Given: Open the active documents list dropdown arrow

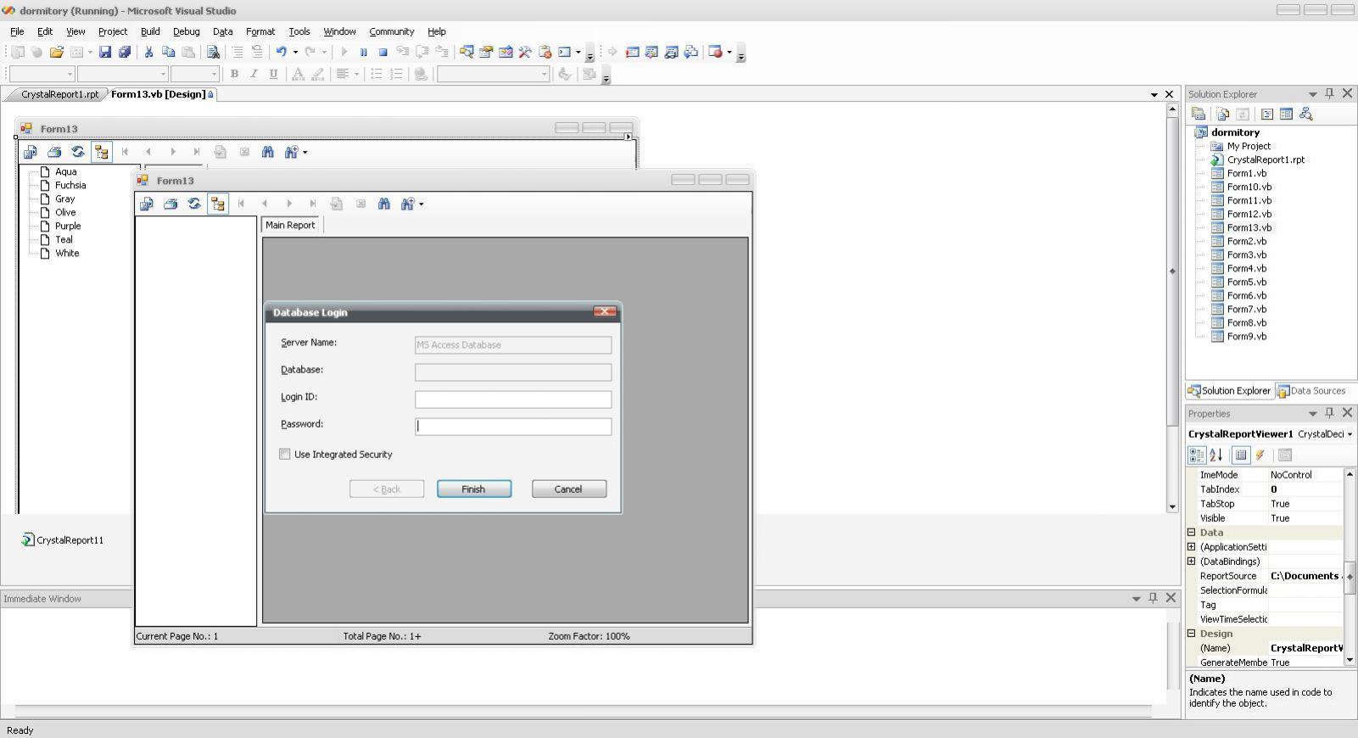Looking at the screenshot, I should coord(1154,94).
